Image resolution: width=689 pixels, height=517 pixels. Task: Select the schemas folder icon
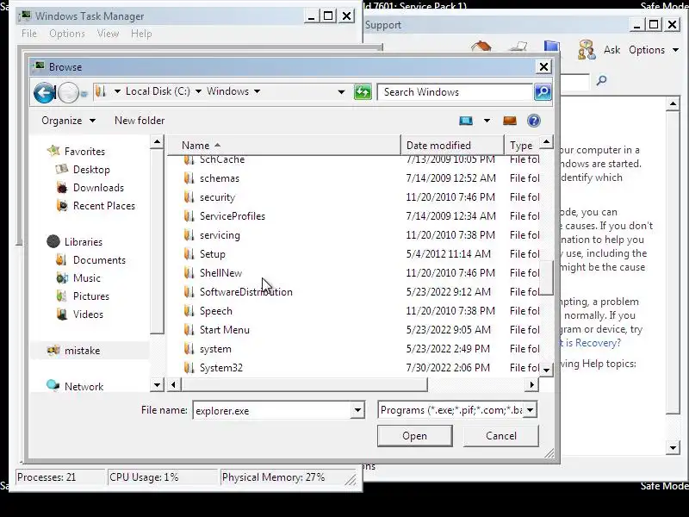point(189,178)
